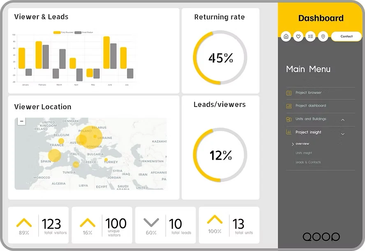Click the Viewer & Leads heading
Image resolution: width=365 pixels, height=251 pixels.
(x=41, y=17)
